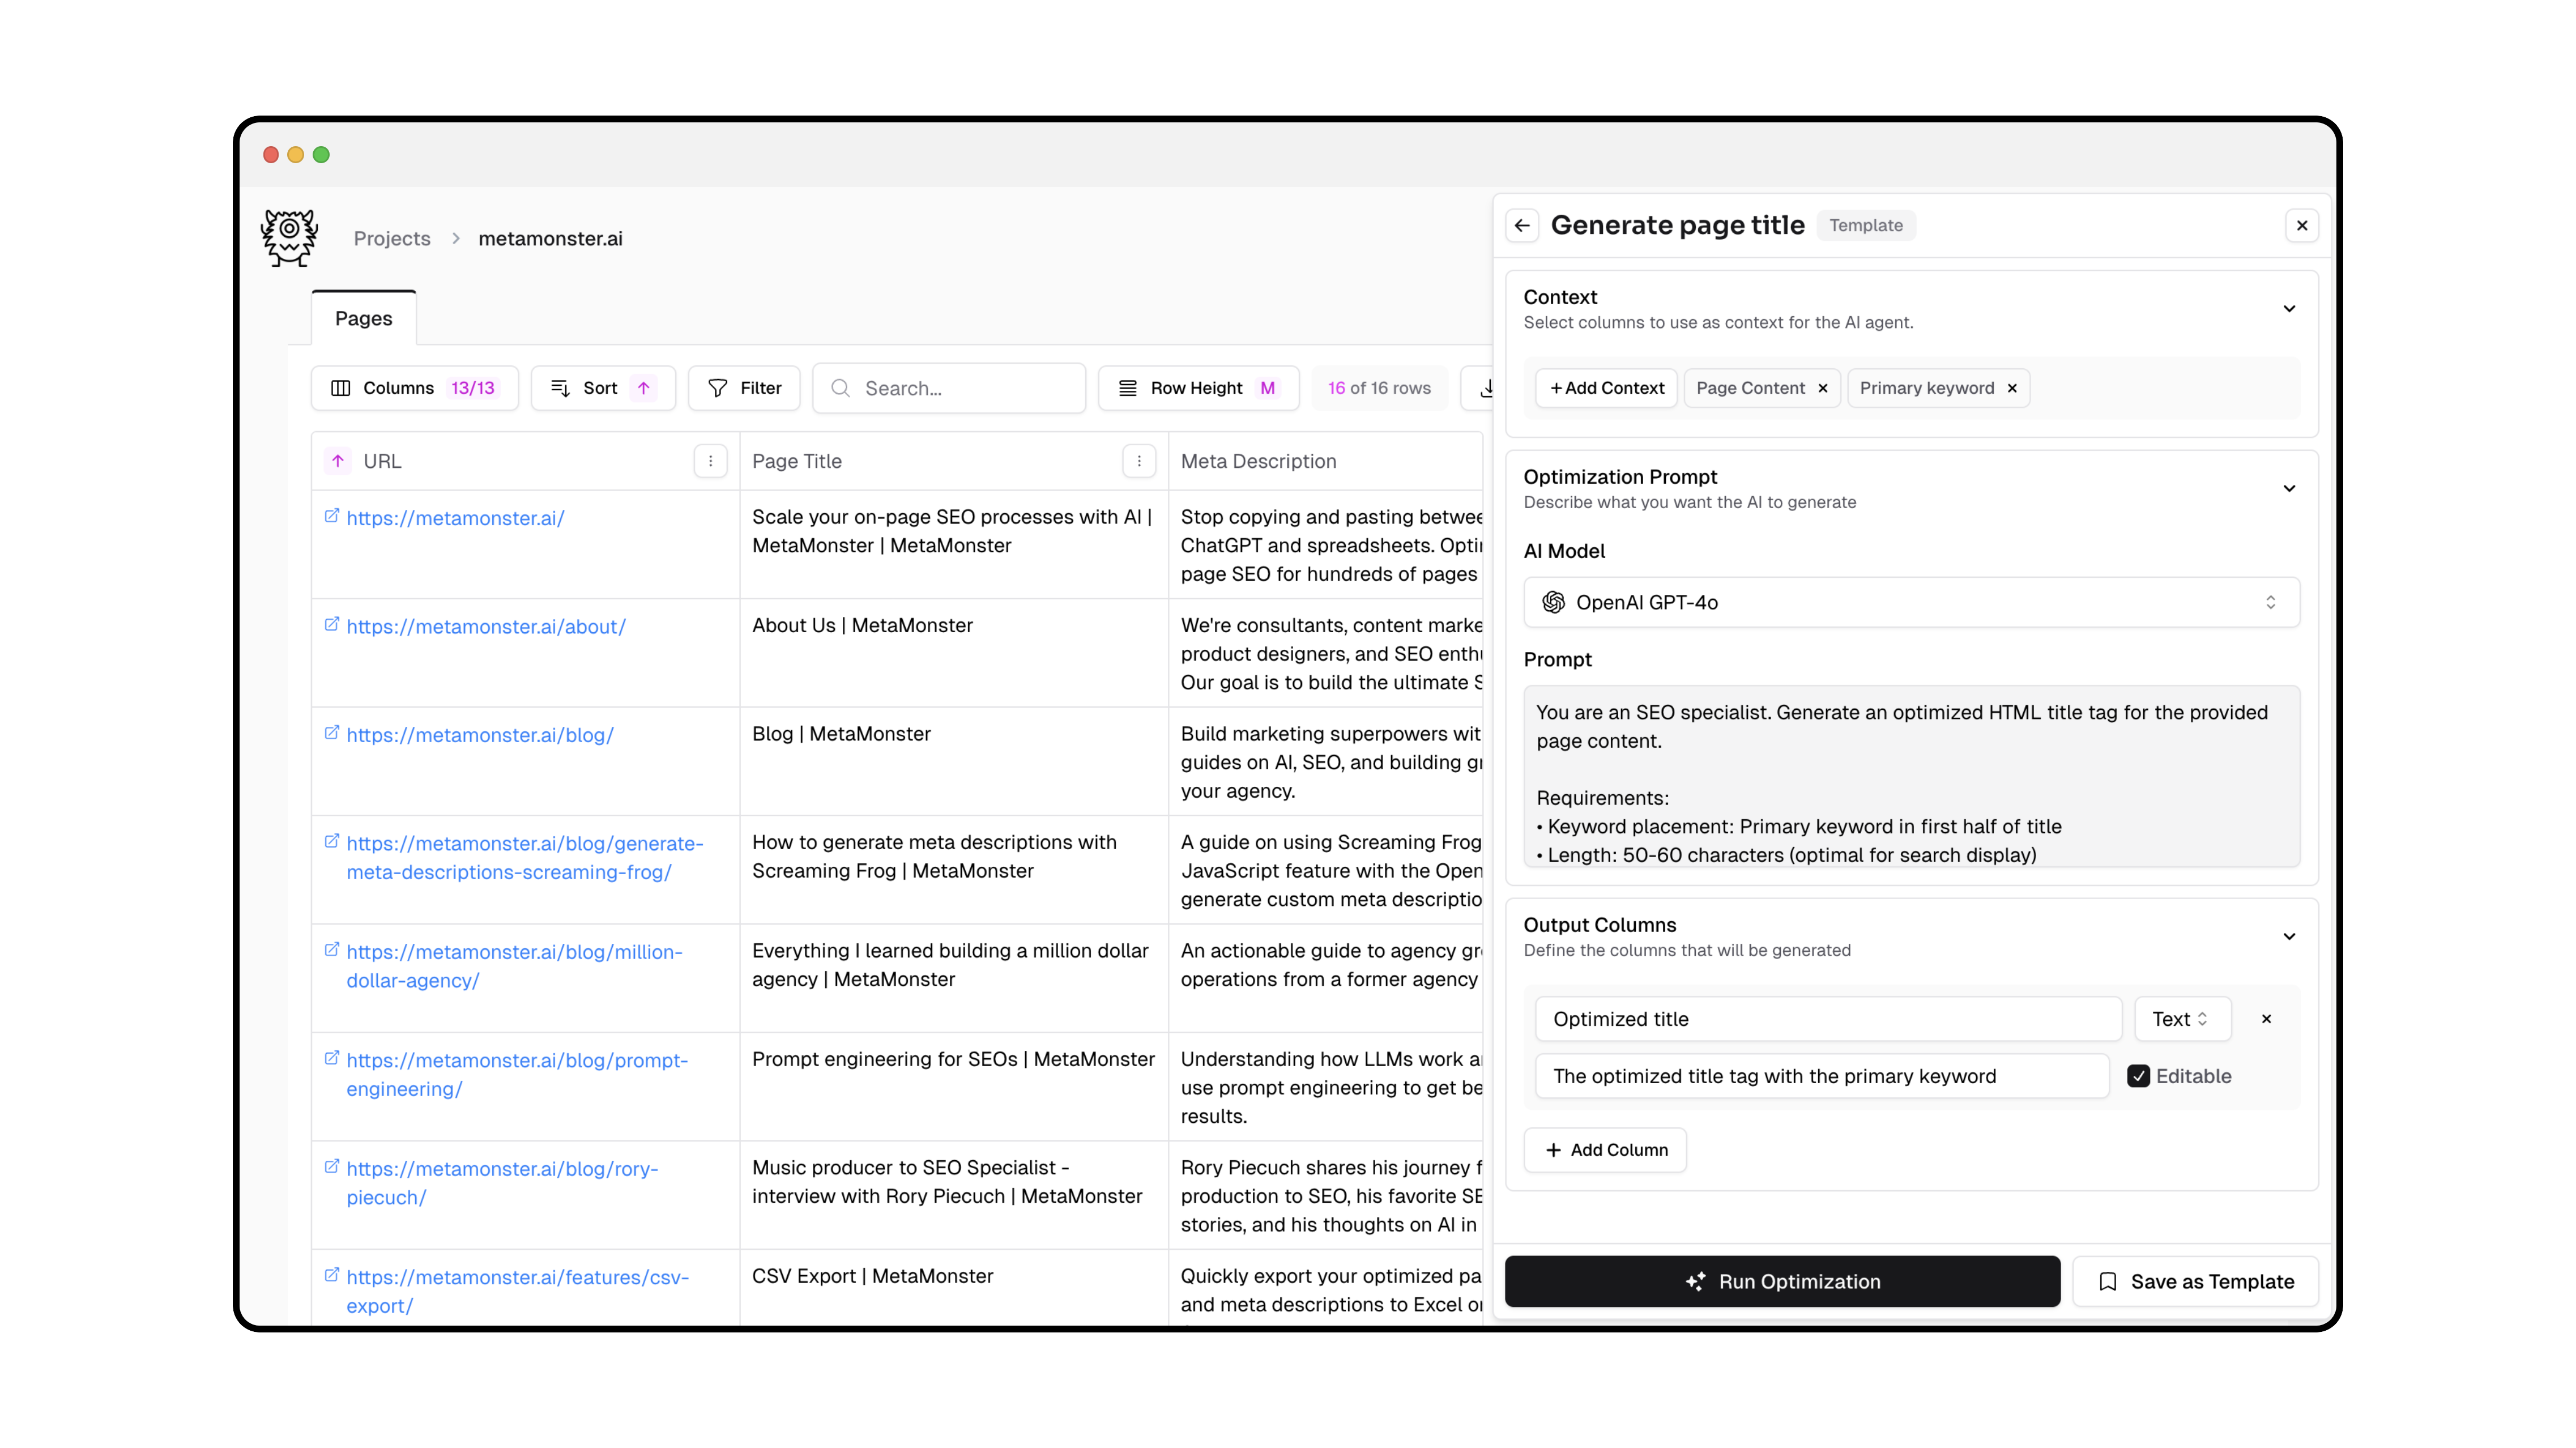
Task: Open external link icon for prompt-engineering row
Action: (332, 1058)
